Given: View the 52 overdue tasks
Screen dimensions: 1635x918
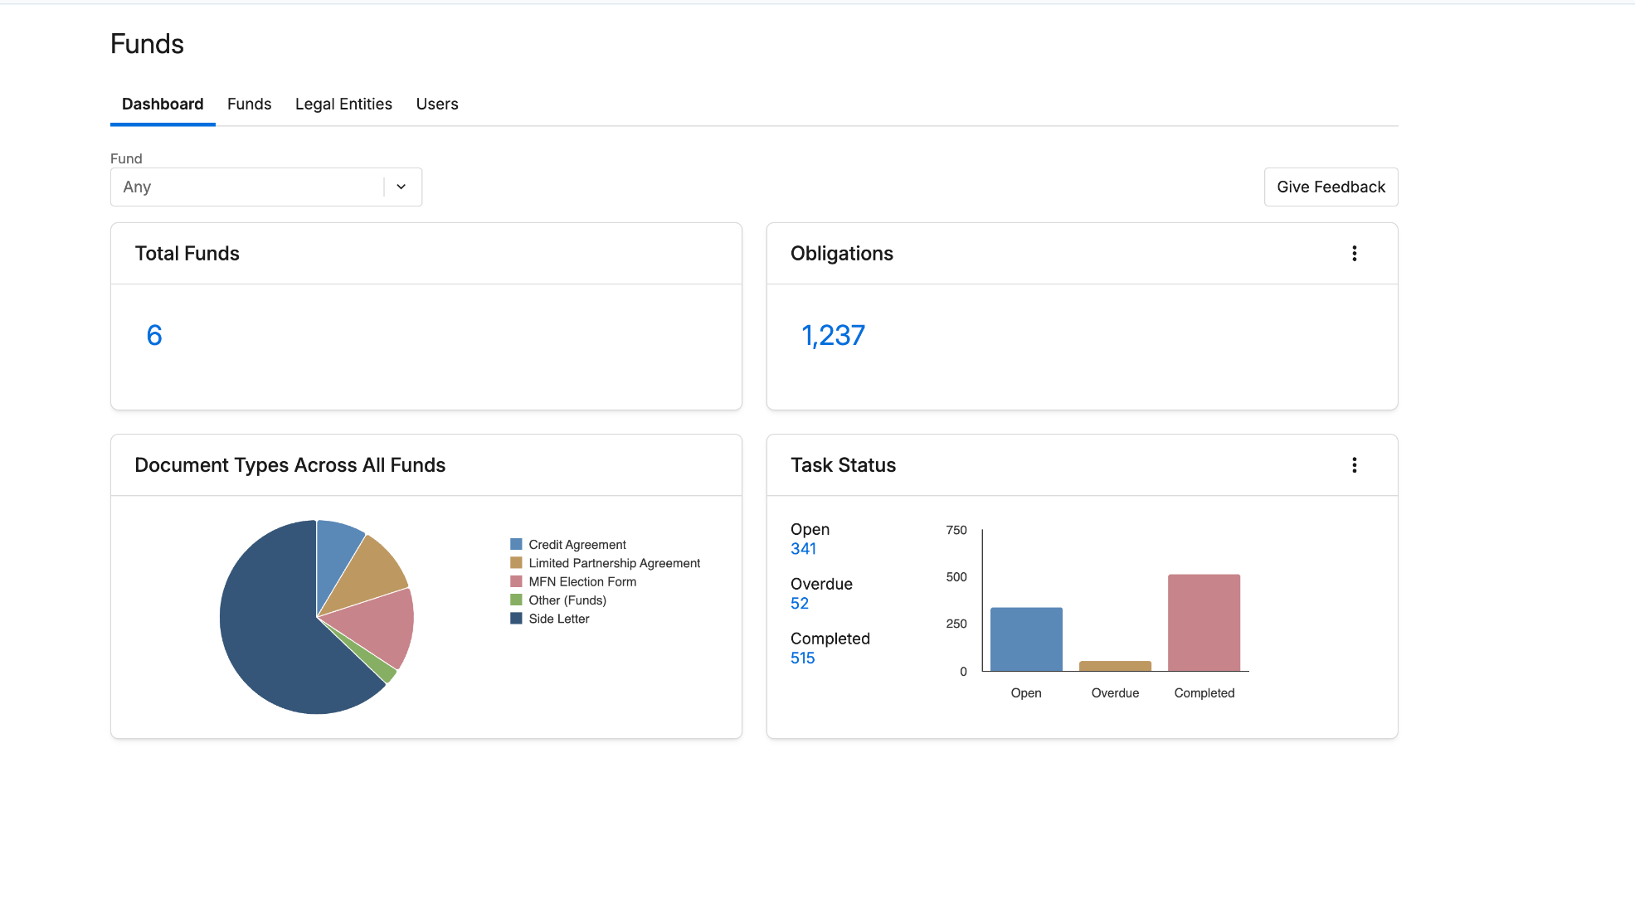Looking at the screenshot, I should pyautogui.click(x=799, y=604).
